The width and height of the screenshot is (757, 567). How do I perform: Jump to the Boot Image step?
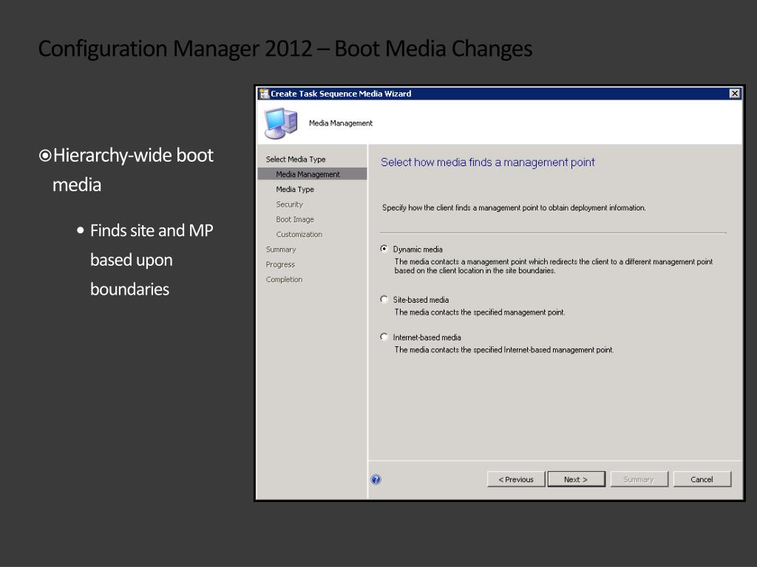[x=295, y=219]
